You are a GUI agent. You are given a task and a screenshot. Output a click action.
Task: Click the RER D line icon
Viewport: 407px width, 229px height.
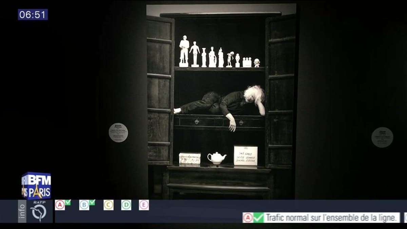coord(126,205)
